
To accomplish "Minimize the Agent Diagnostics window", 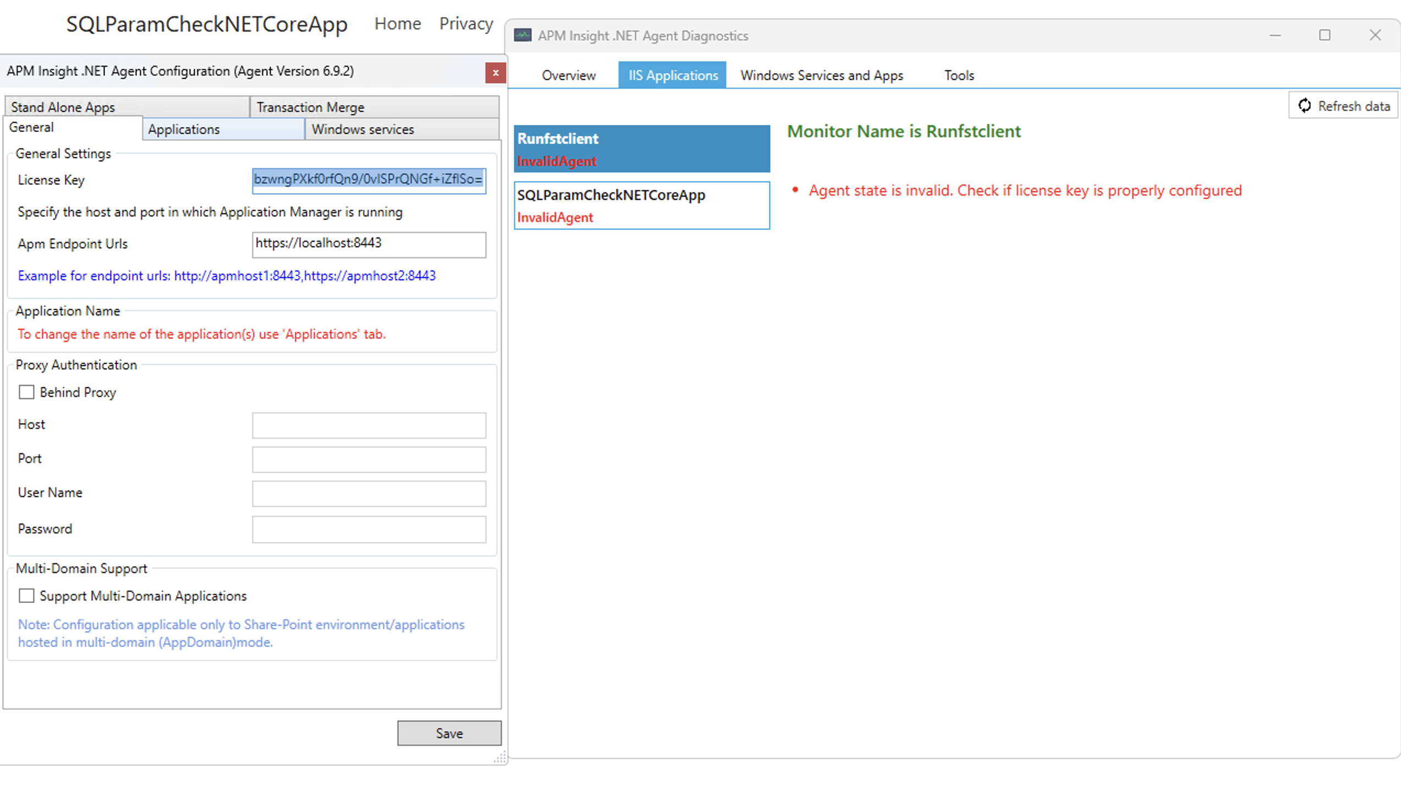I will tap(1275, 35).
